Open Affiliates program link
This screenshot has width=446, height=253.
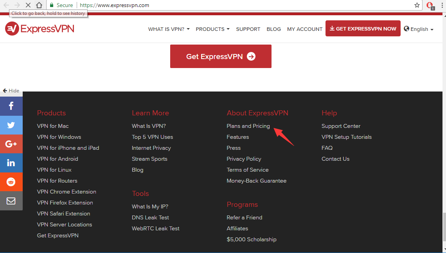coord(237,228)
